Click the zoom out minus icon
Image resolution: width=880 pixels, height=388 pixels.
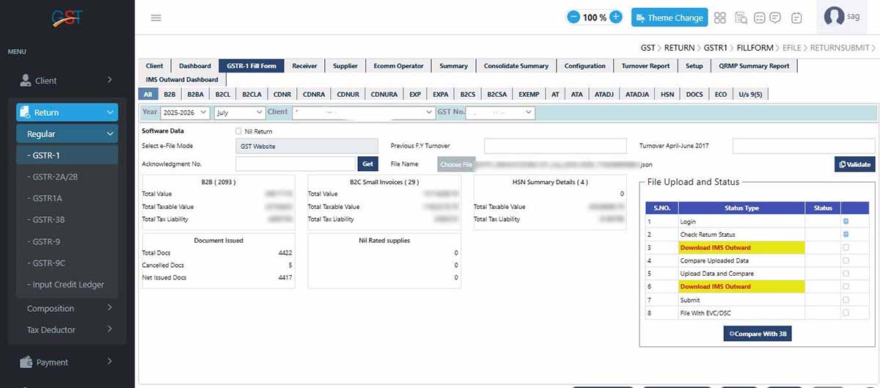(573, 17)
